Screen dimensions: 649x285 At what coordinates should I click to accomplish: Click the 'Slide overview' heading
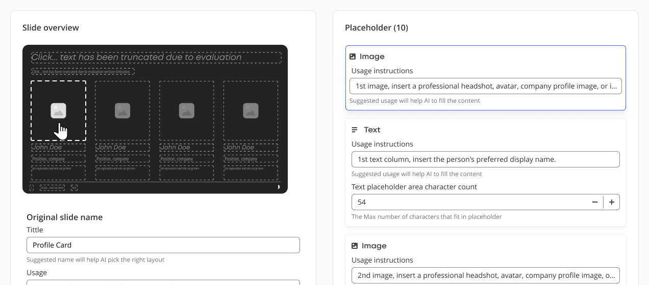pos(51,27)
